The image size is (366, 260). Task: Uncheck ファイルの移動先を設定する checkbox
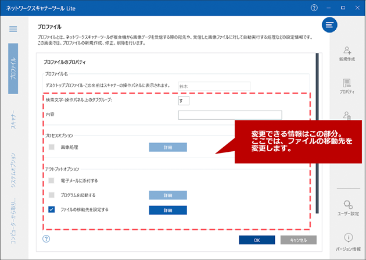[51, 209]
